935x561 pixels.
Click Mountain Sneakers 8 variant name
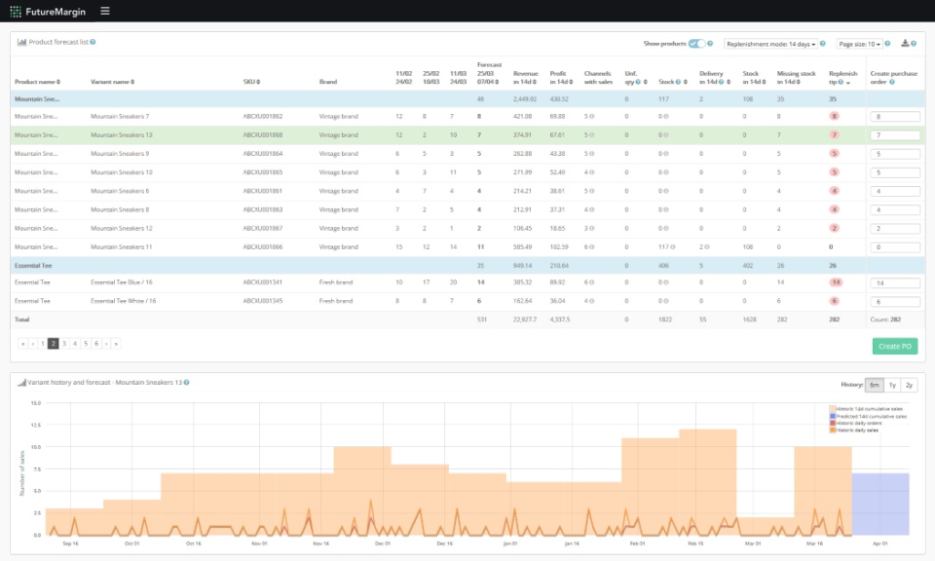(x=120, y=209)
